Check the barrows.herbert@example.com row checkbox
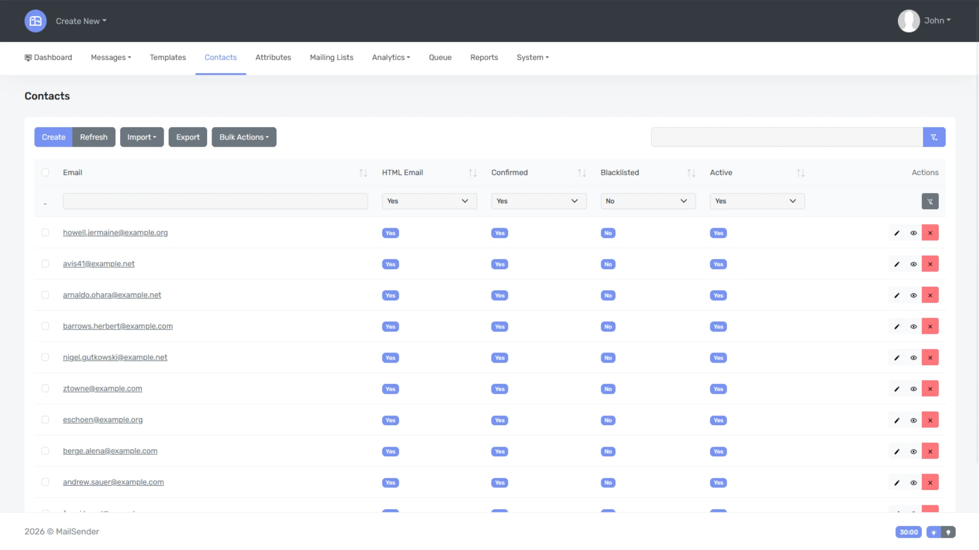 [x=45, y=326]
